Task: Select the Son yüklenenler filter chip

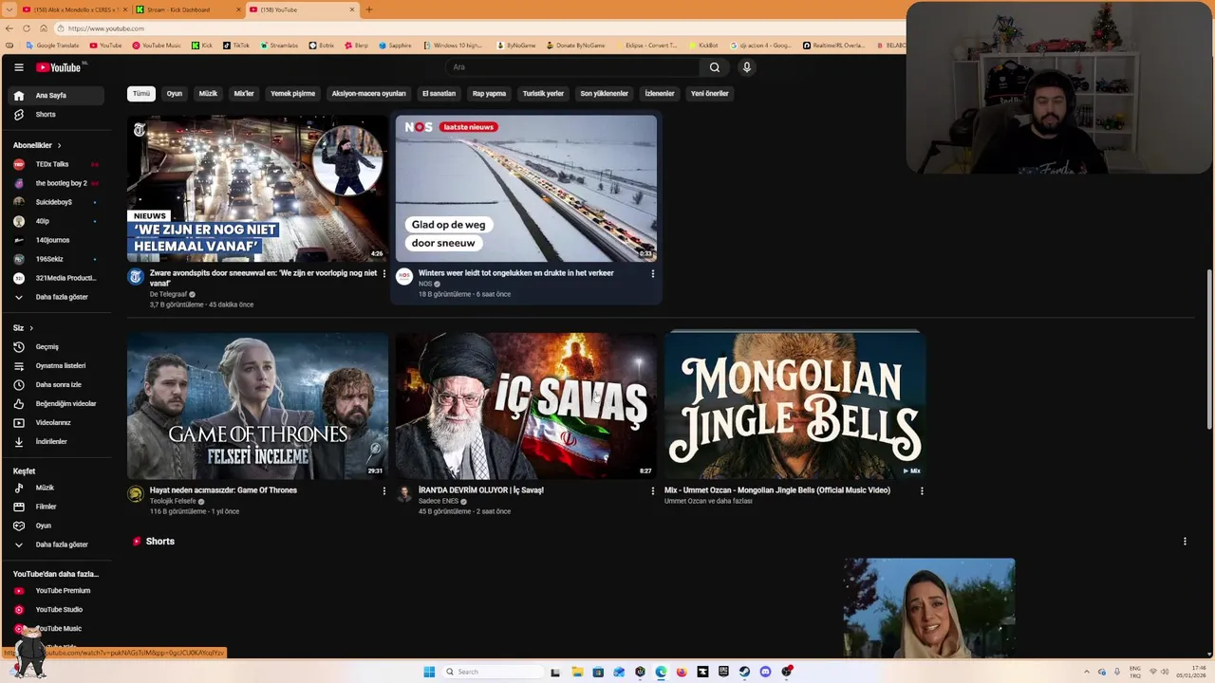Action: [x=604, y=93]
